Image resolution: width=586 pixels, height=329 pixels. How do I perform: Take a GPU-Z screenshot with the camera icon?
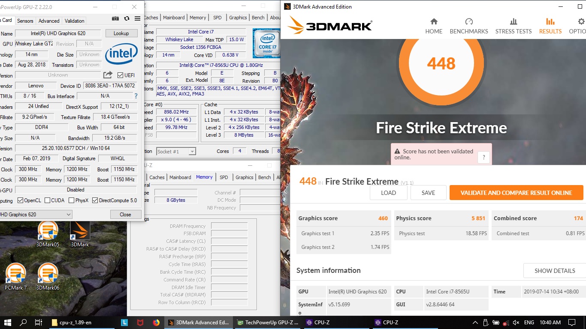[115, 18]
